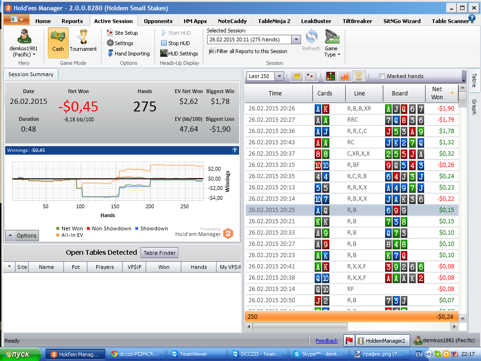The width and height of the screenshot is (481, 361).
Task: Open hero demkos1981 (Pacific) dropdown
Action: 23,52
